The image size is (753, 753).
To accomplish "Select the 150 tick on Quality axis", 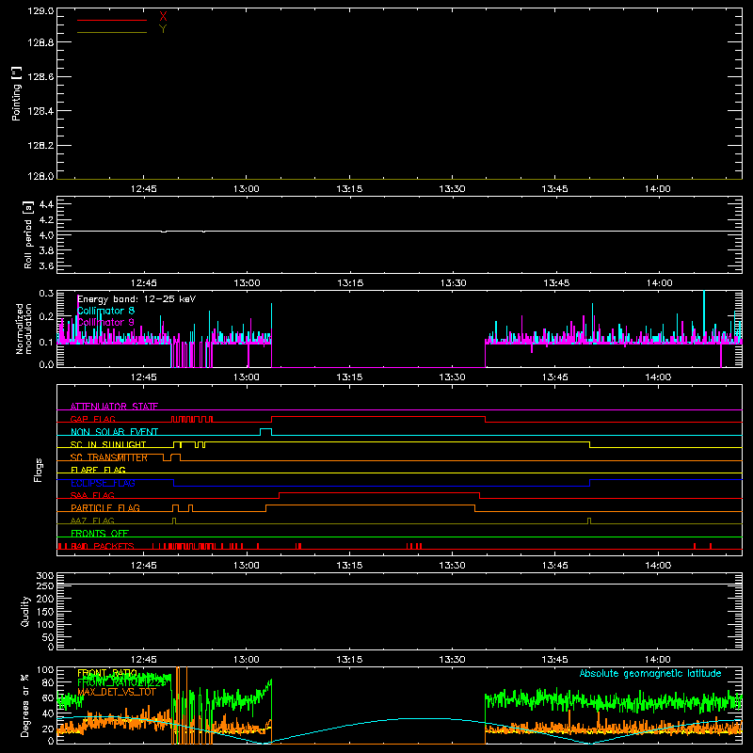I will (45, 612).
